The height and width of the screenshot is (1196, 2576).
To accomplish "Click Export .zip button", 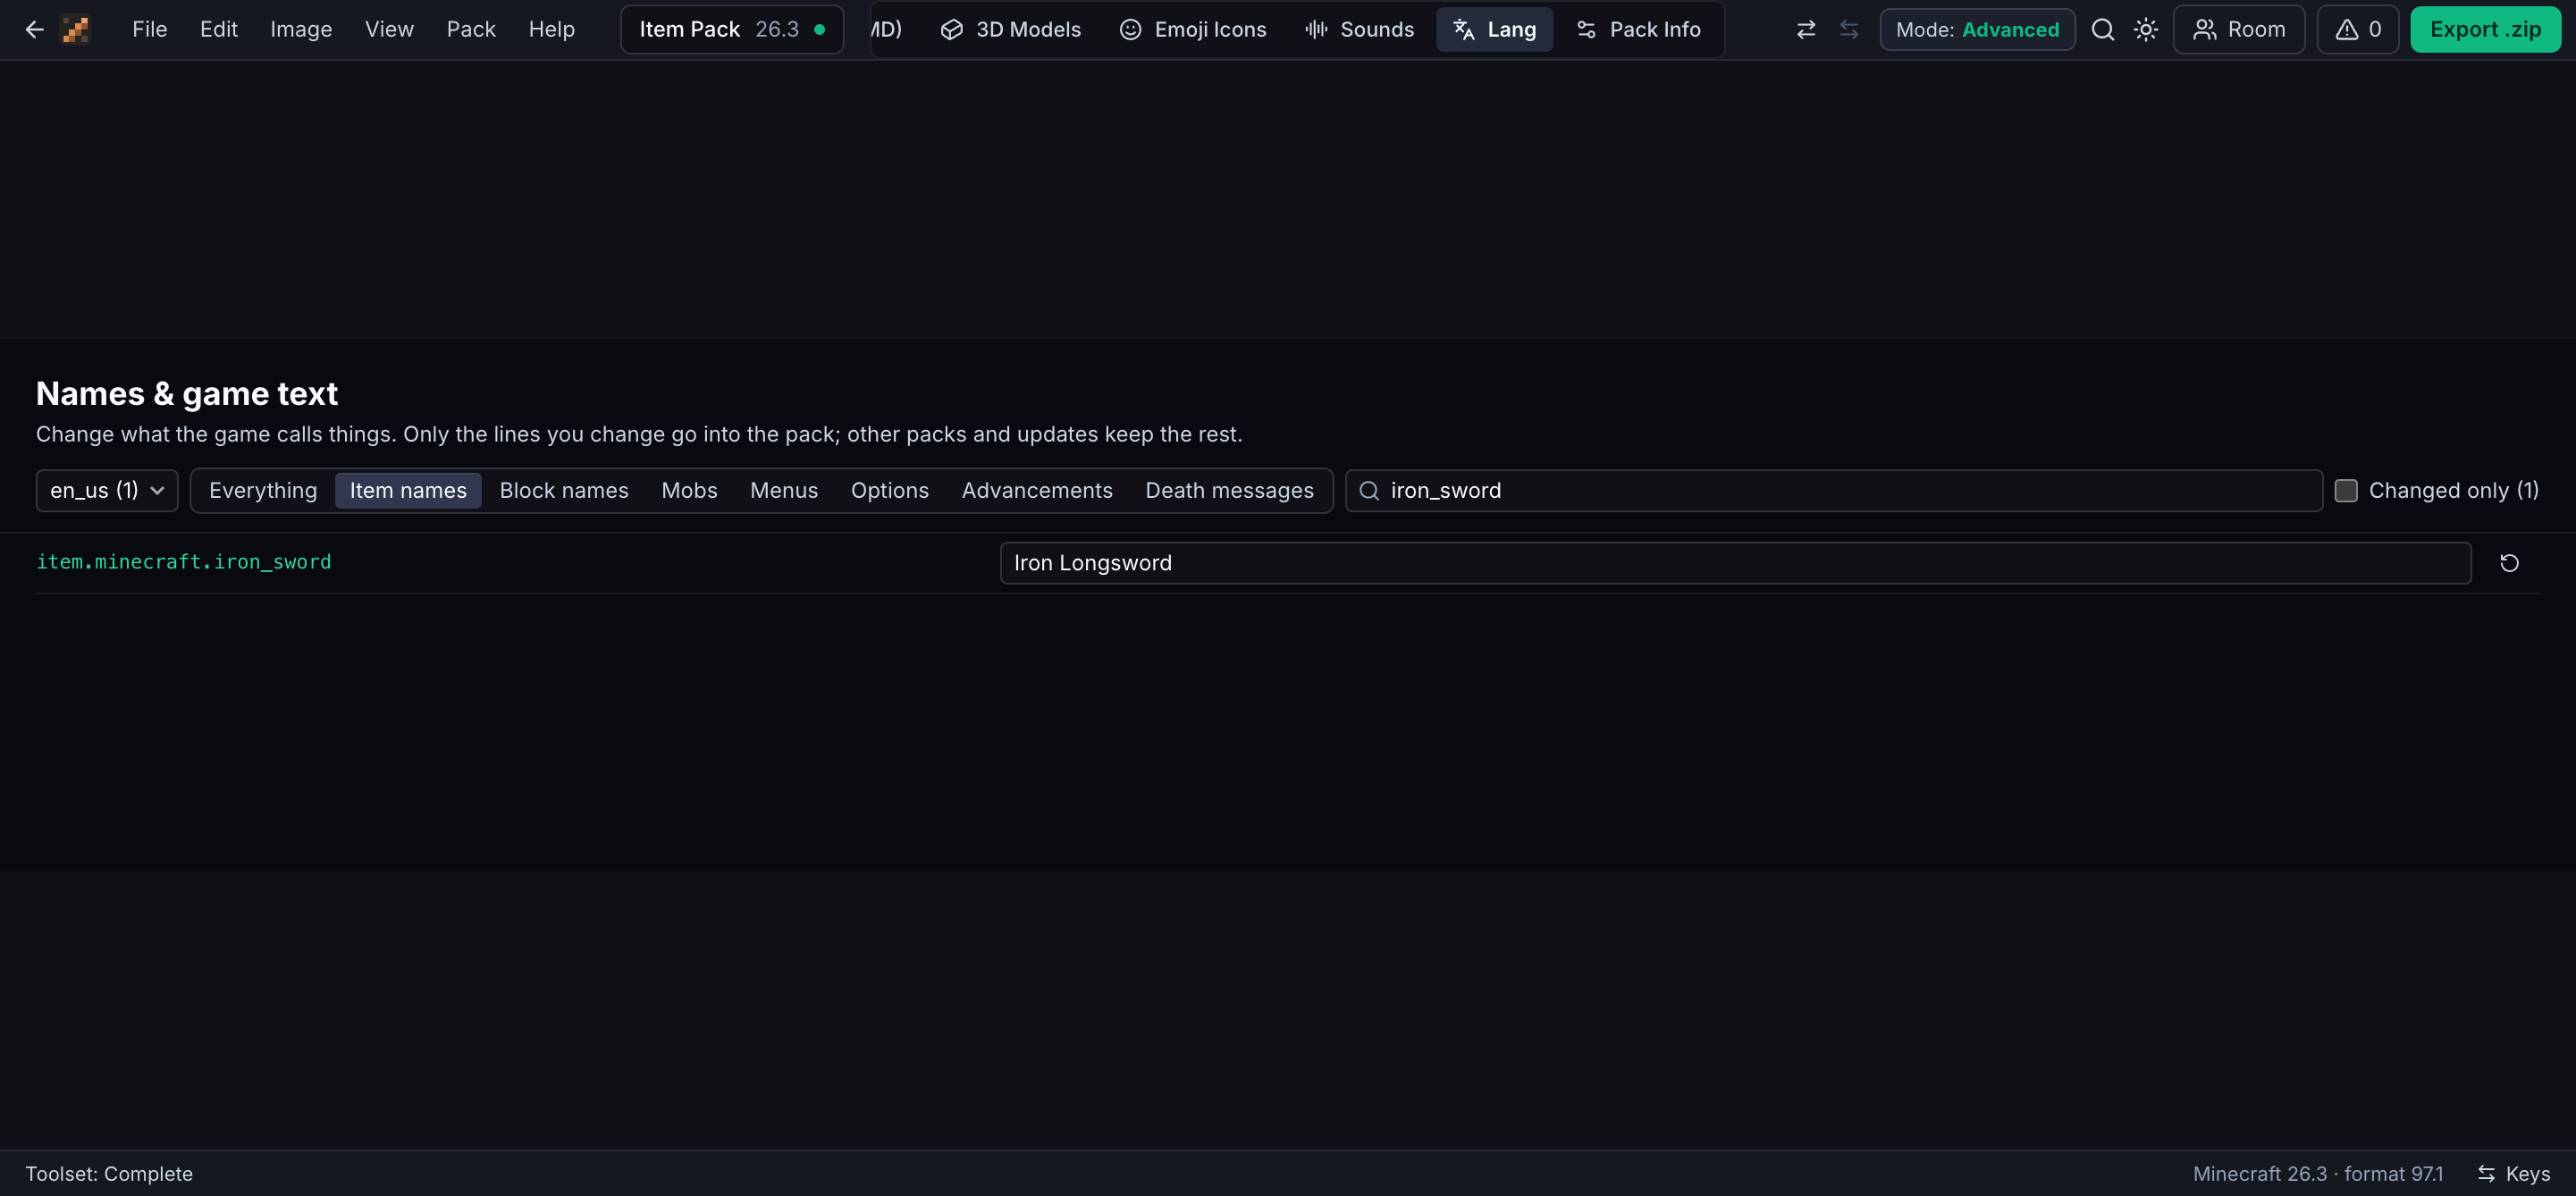I will (2485, 30).
